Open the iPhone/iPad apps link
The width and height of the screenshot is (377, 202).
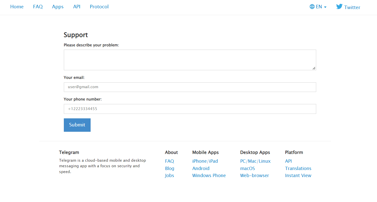(205, 161)
